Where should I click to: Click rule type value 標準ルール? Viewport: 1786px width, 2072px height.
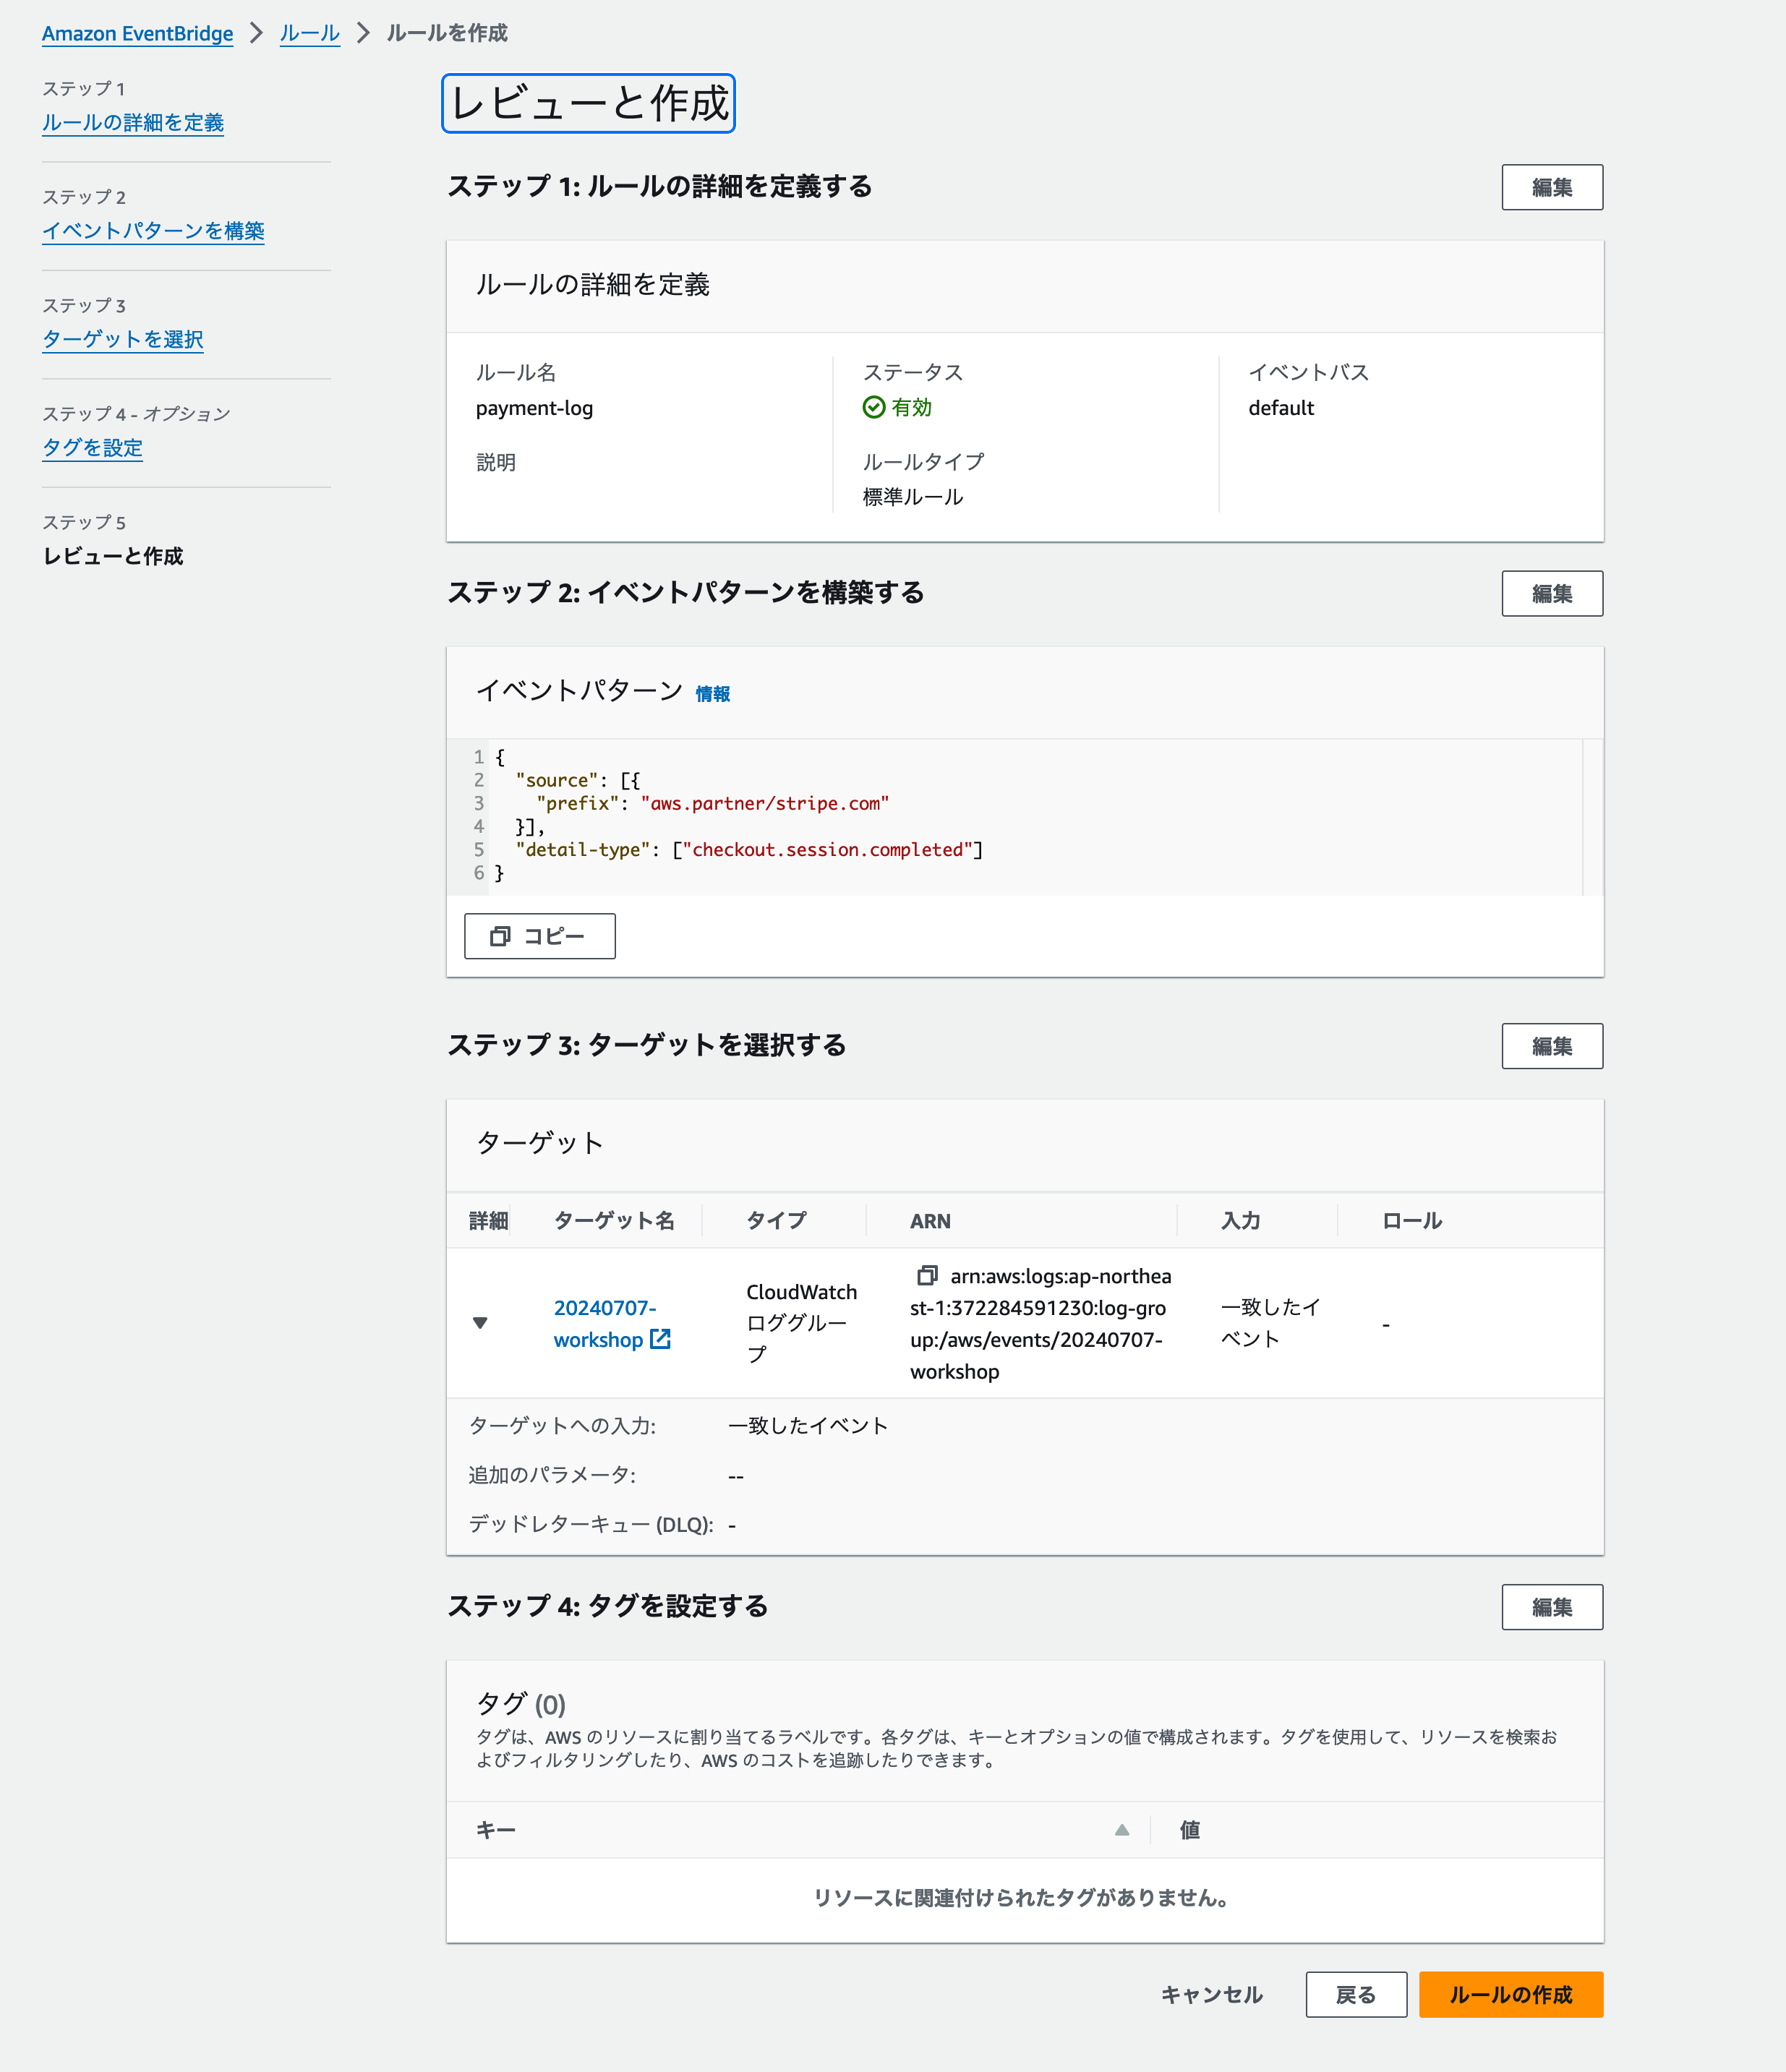pyautogui.click(x=912, y=496)
